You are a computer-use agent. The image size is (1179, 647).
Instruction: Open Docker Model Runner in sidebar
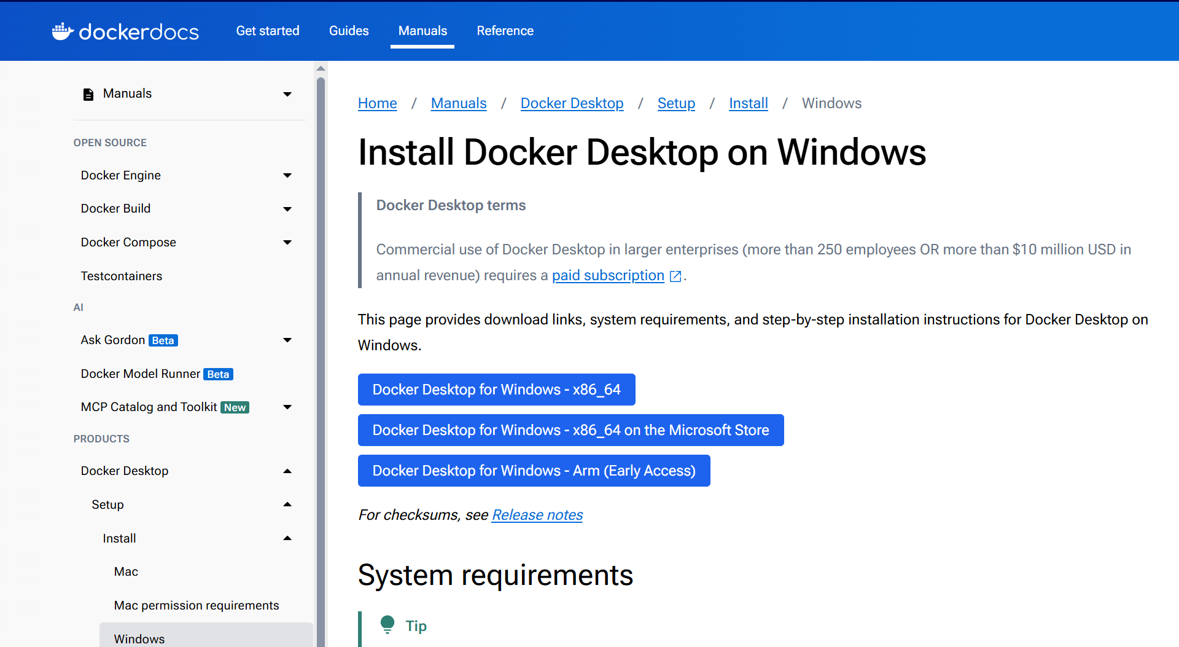pos(141,374)
